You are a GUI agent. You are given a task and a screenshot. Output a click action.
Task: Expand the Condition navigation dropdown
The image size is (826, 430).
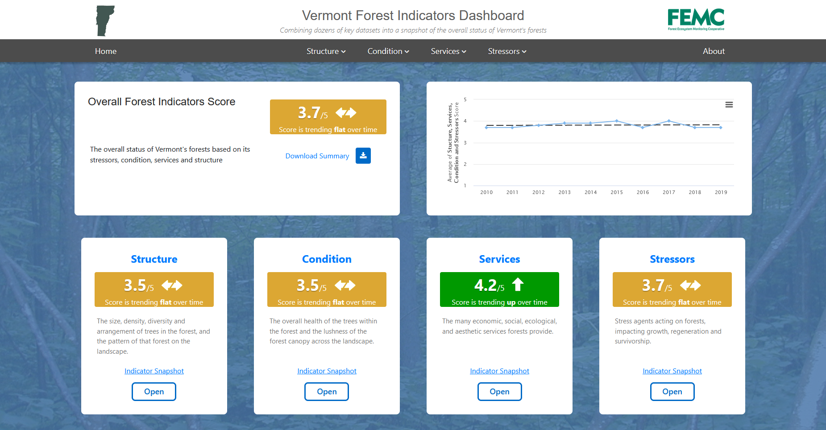pyautogui.click(x=387, y=51)
